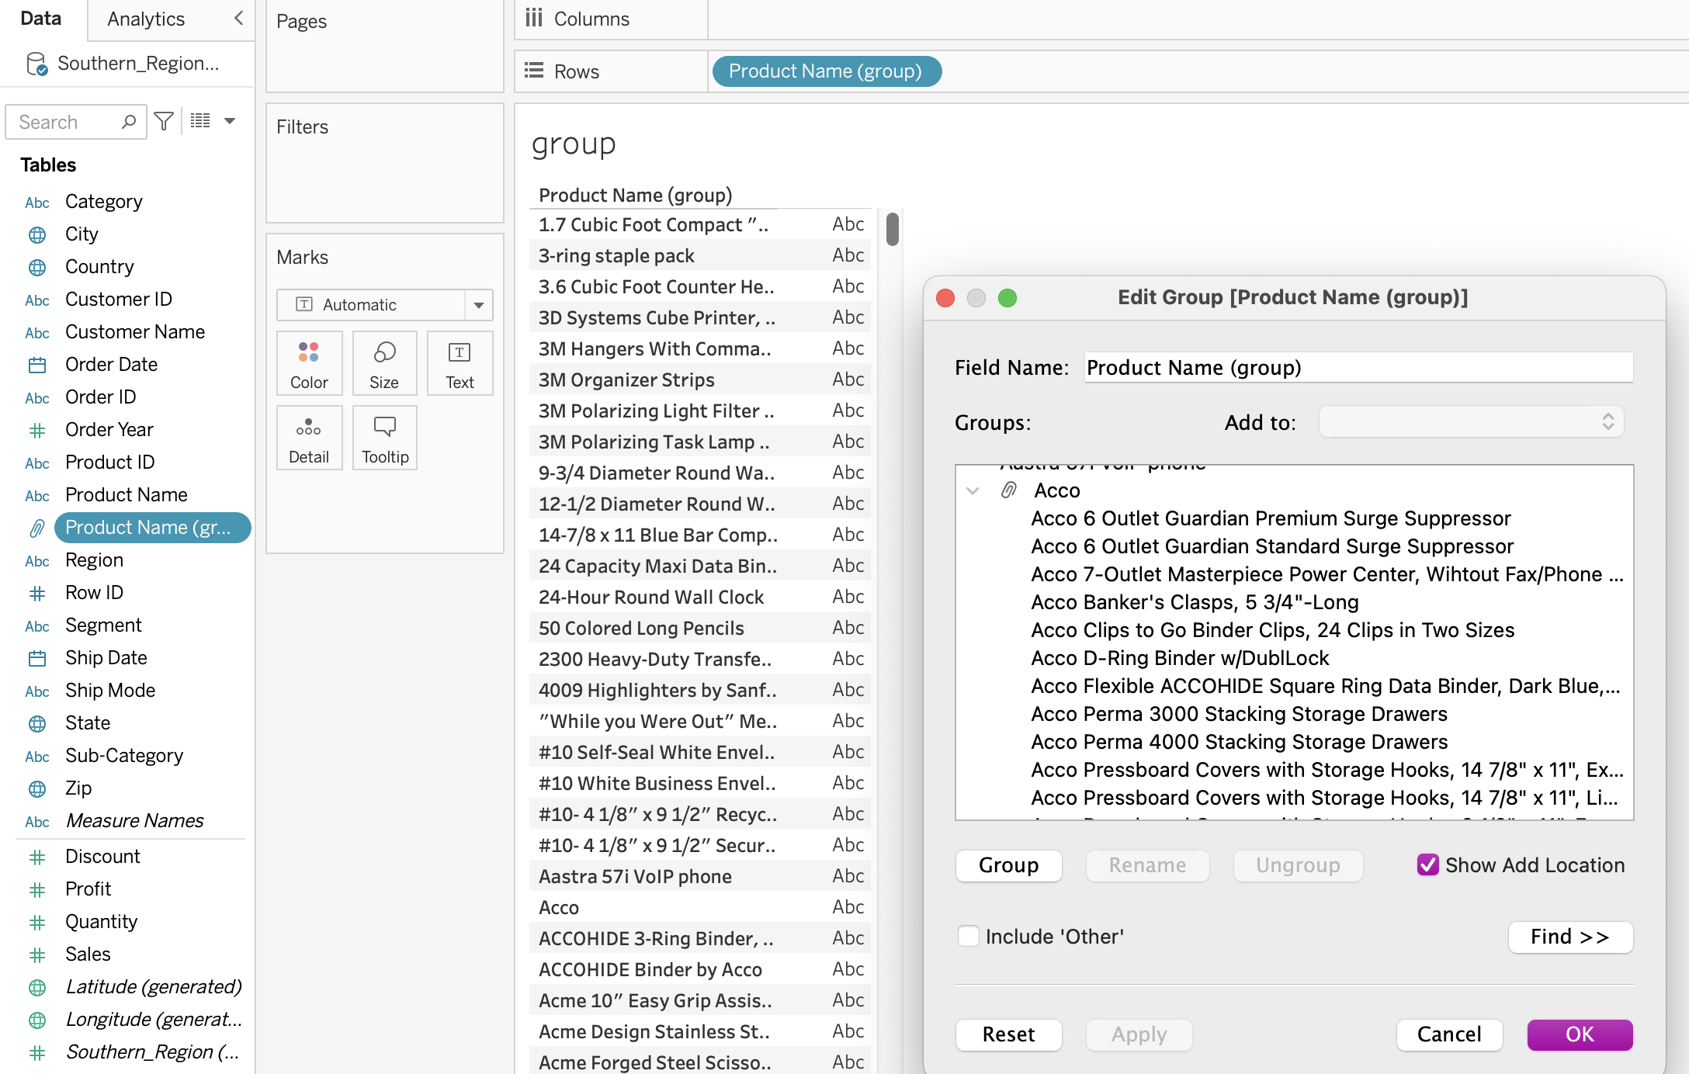The height and width of the screenshot is (1074, 1689).
Task: Click the Southern_Region data source icon
Action: (x=36, y=64)
